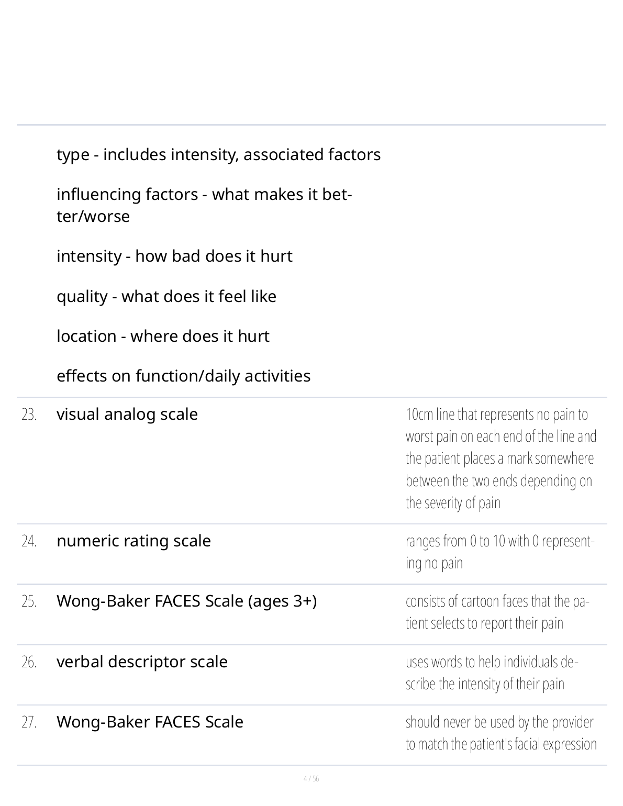Click the '4 / 56' page indicator

point(311,779)
